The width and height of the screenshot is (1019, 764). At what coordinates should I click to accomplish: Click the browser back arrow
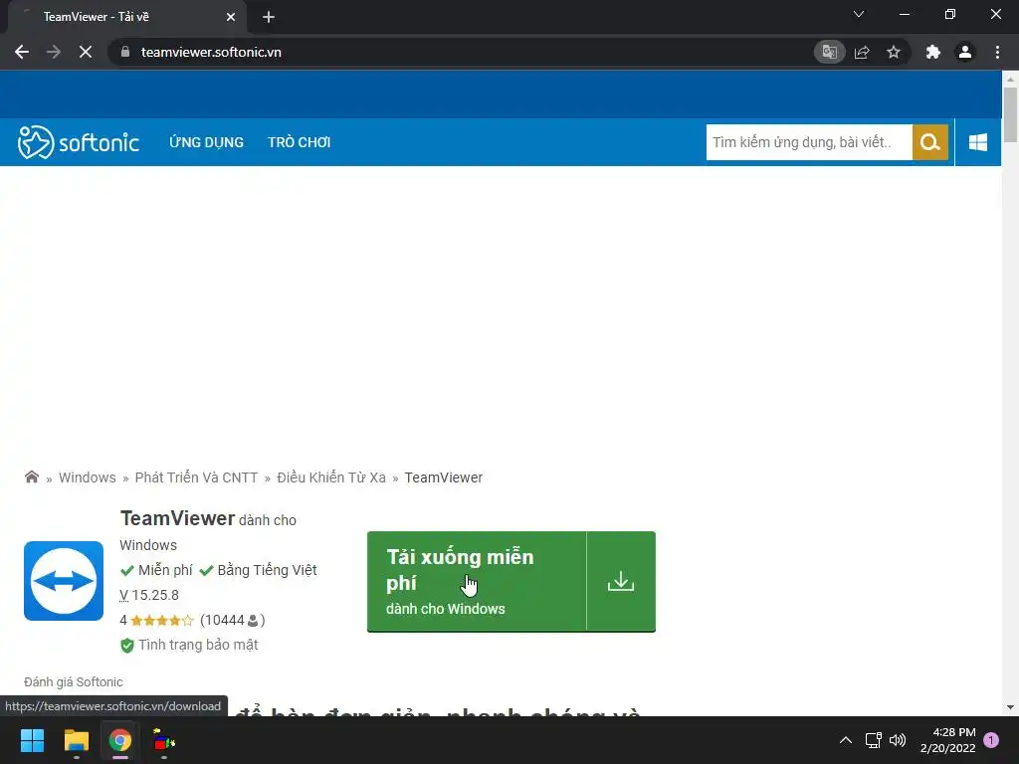tap(22, 52)
